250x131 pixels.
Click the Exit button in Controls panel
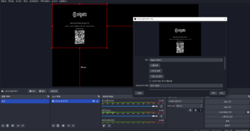[x=227, y=126]
